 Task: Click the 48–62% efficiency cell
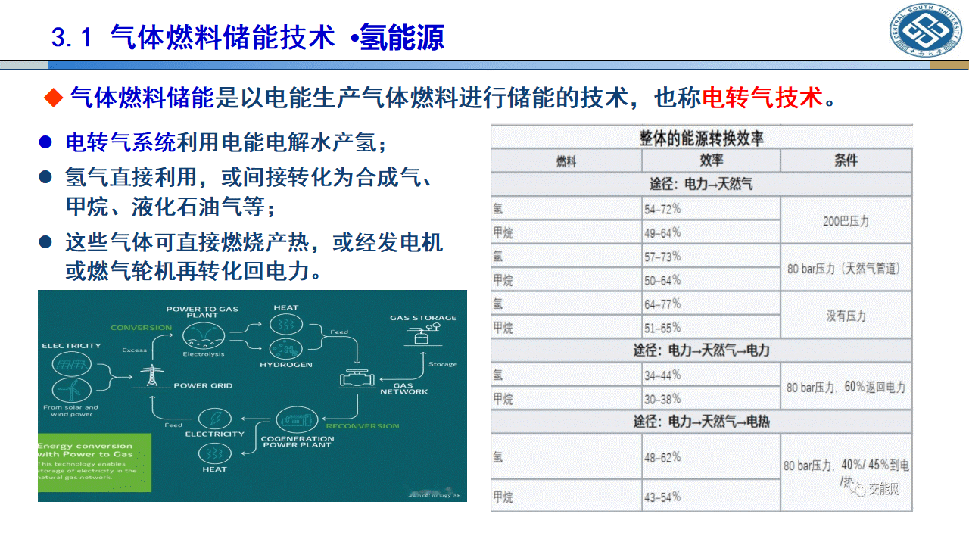coord(711,457)
